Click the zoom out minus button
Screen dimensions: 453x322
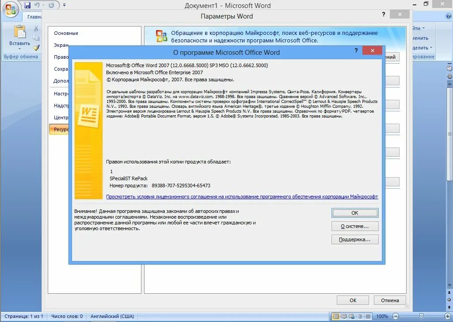click(396, 316)
